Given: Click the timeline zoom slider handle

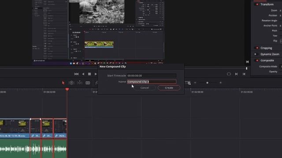Looking at the screenshot, I should [208, 83].
